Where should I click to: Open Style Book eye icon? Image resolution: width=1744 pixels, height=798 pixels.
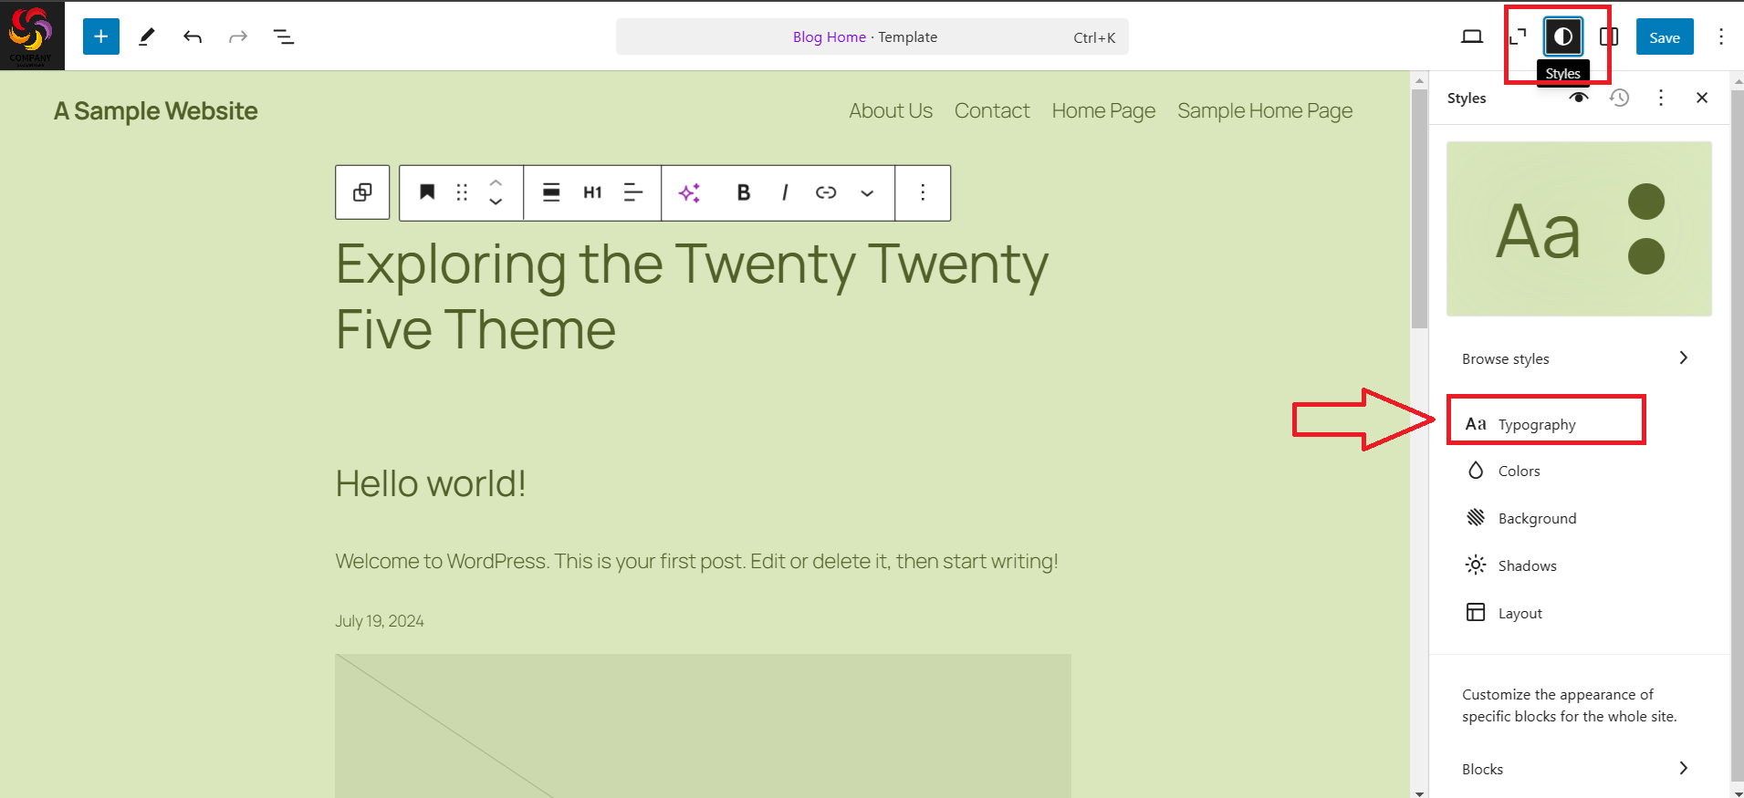pyautogui.click(x=1579, y=98)
